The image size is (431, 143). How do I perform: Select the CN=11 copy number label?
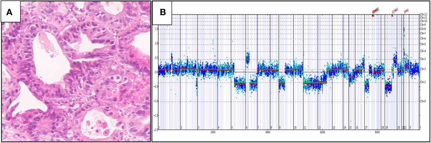tap(424, 18)
